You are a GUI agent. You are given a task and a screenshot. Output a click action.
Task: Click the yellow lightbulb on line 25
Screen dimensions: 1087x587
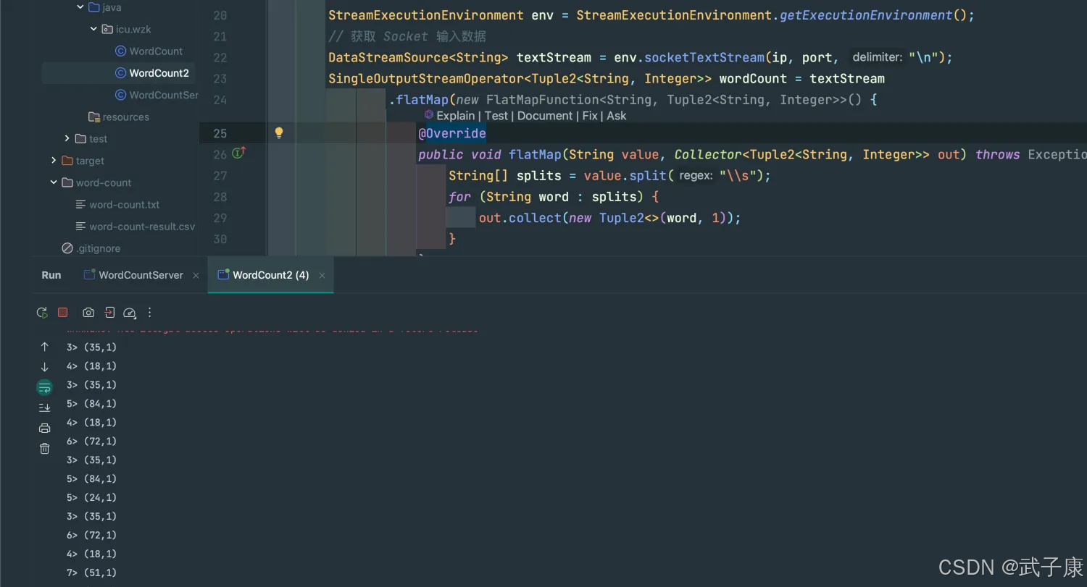[x=279, y=132]
